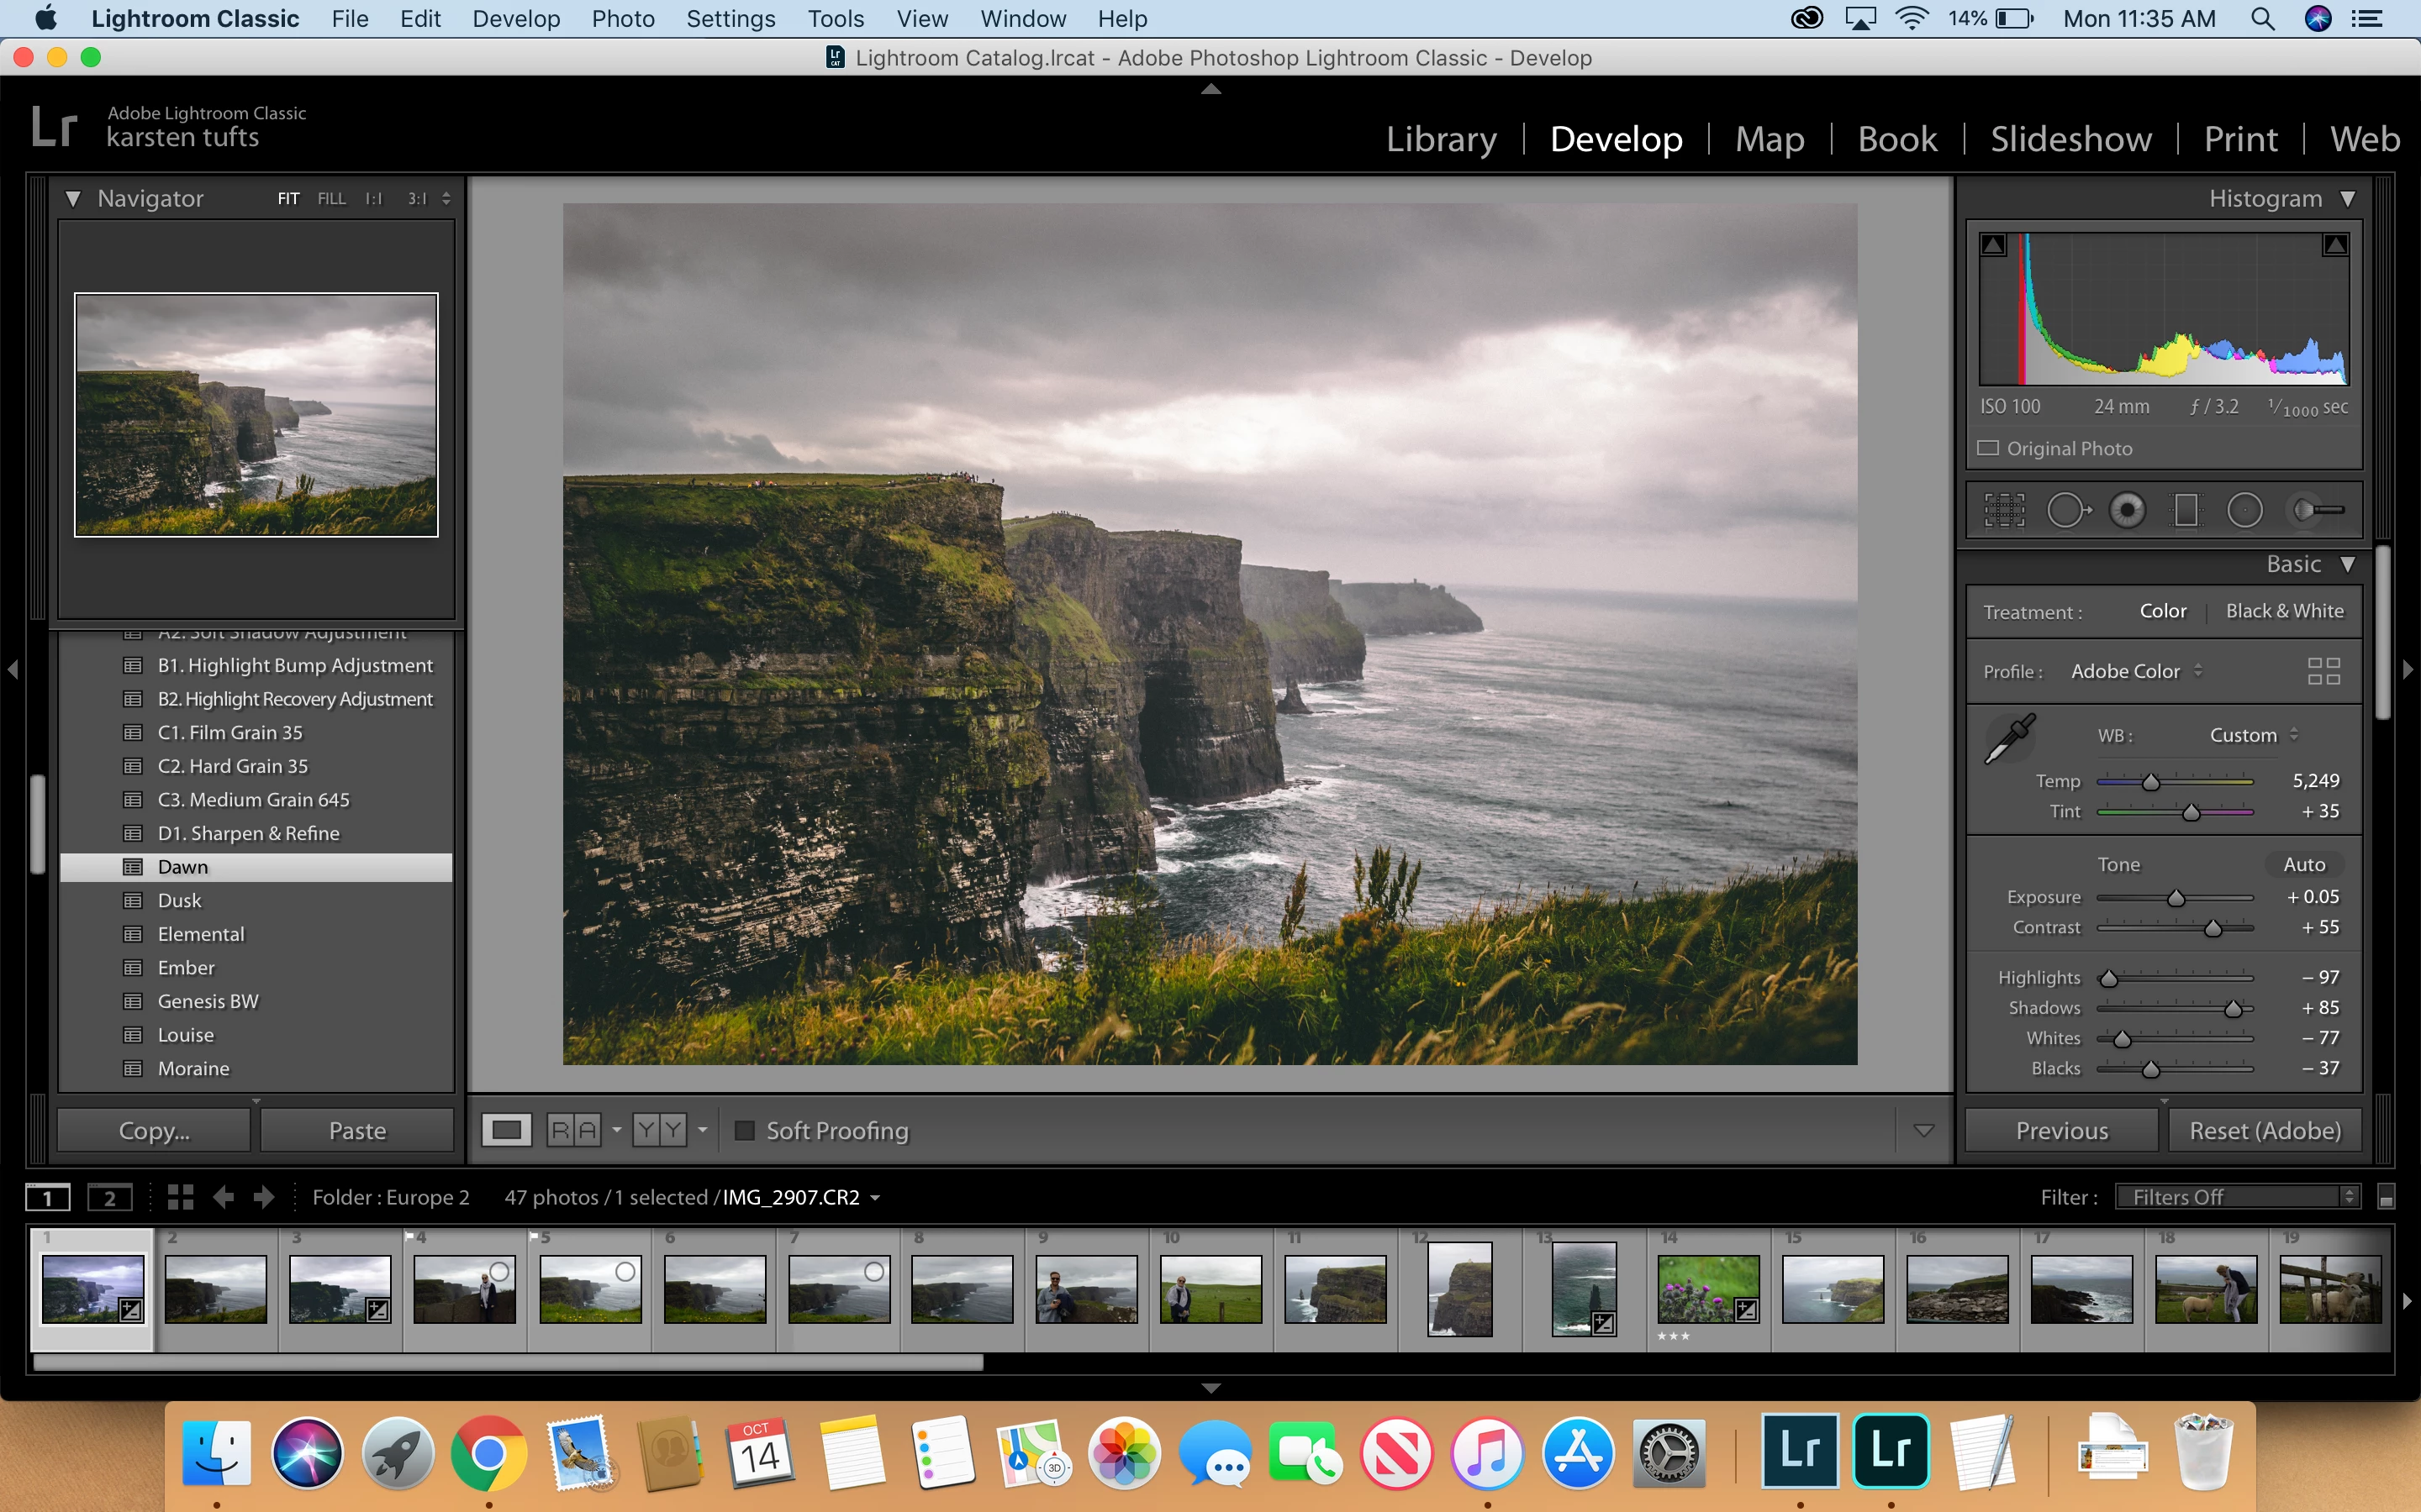2421x1512 pixels.
Task: Toggle the shadow clipping indicator in histogram
Action: [x=1993, y=245]
